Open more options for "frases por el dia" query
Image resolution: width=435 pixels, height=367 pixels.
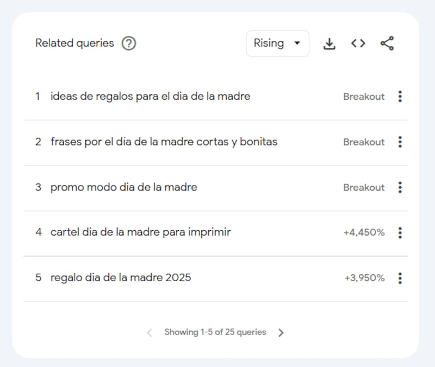(x=400, y=142)
